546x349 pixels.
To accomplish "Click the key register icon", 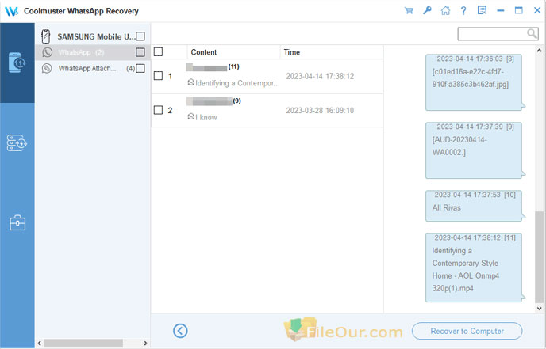I will point(427,10).
